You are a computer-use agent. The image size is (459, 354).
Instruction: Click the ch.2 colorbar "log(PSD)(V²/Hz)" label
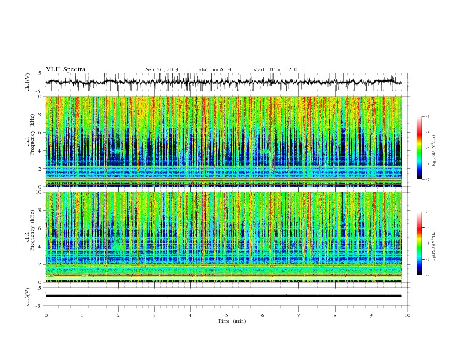click(434, 246)
